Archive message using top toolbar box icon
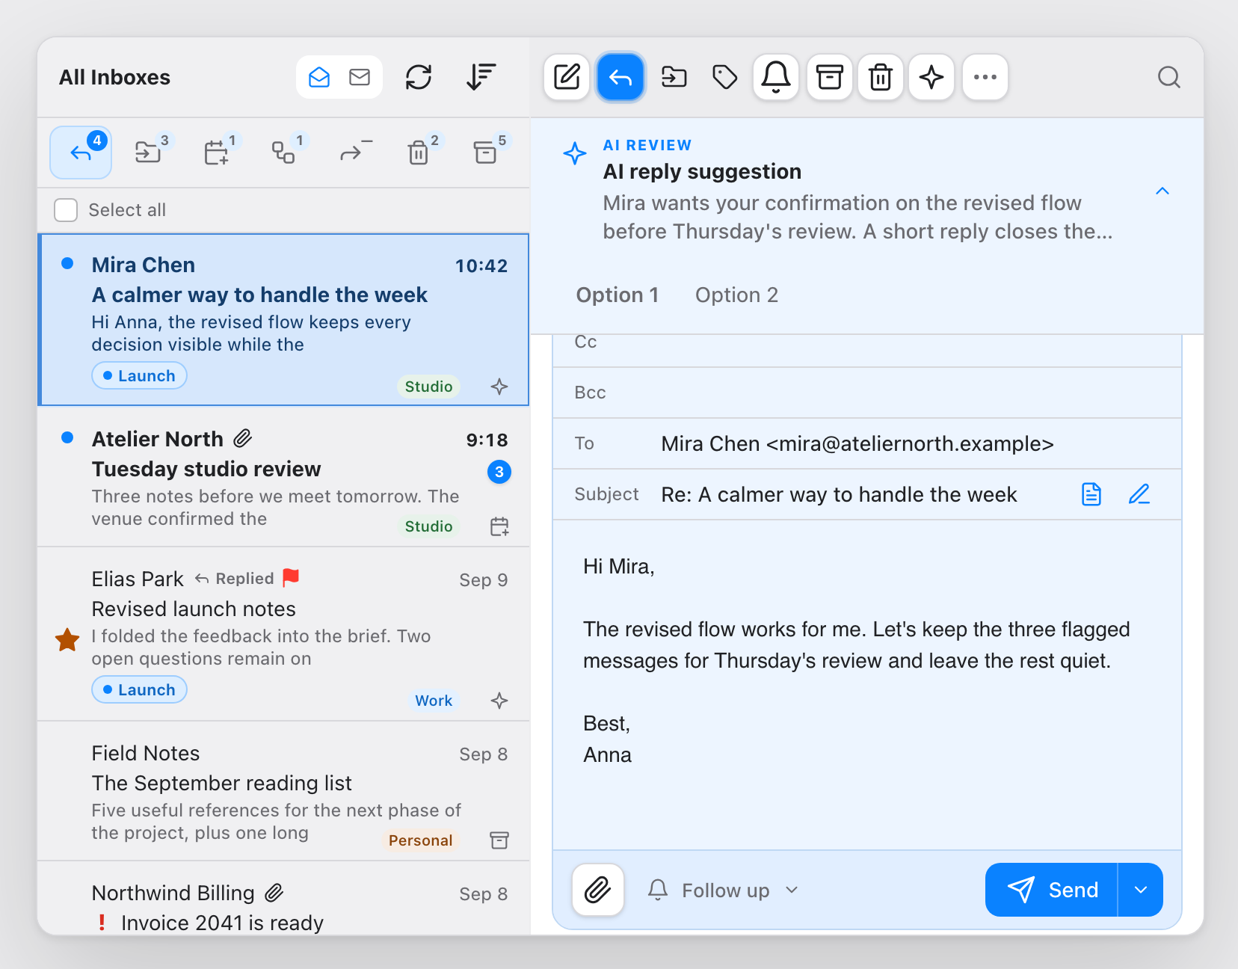This screenshot has width=1238, height=969. [x=829, y=77]
